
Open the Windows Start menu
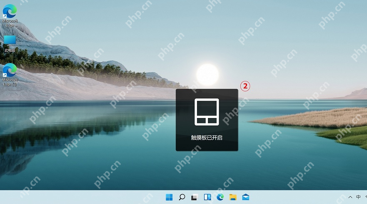169,197
